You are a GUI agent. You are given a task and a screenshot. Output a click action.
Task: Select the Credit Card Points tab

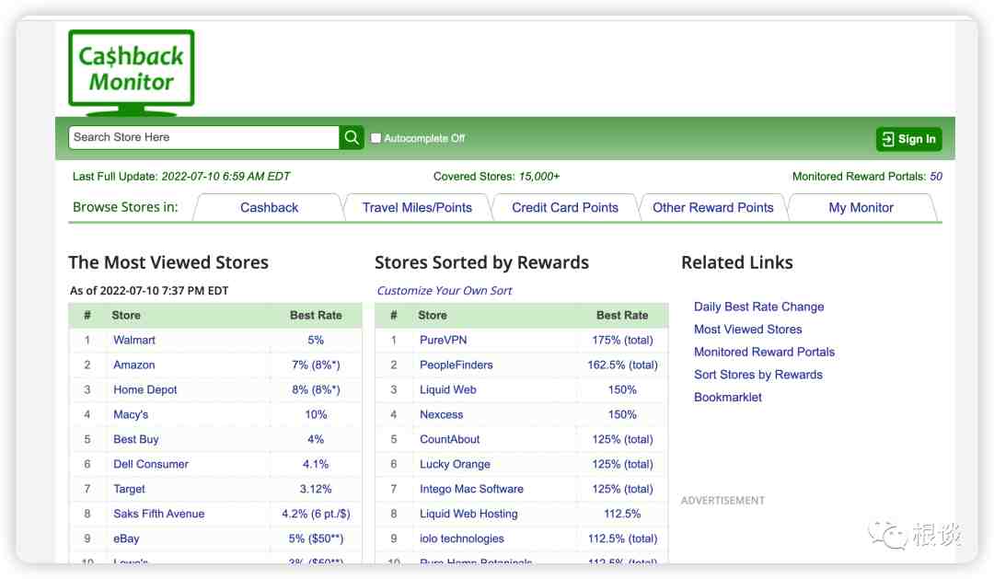coord(565,207)
